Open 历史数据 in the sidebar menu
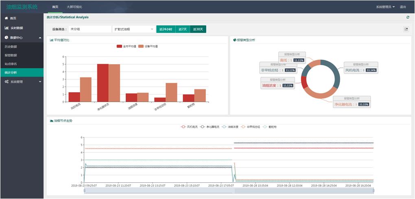 [11, 47]
